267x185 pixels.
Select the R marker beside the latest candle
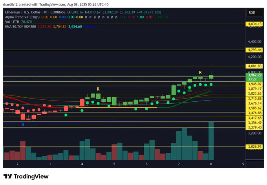[200, 72]
